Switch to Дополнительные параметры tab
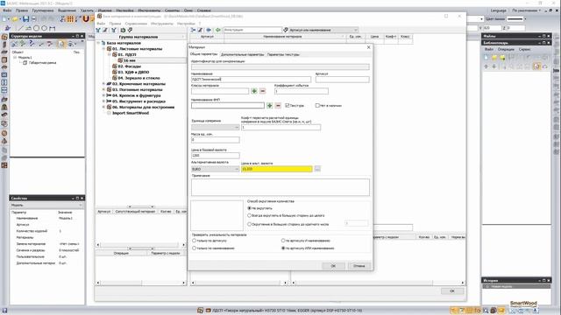This screenshot has width=561, height=315. [242, 54]
